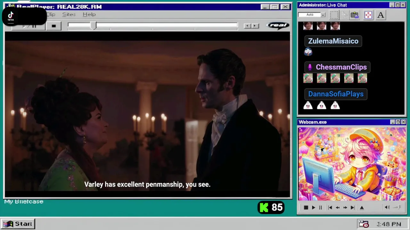Viewport: 410px width, 230px height.
Task: Click the emote under ZulemaMisaico's name
Action: pyautogui.click(x=308, y=51)
